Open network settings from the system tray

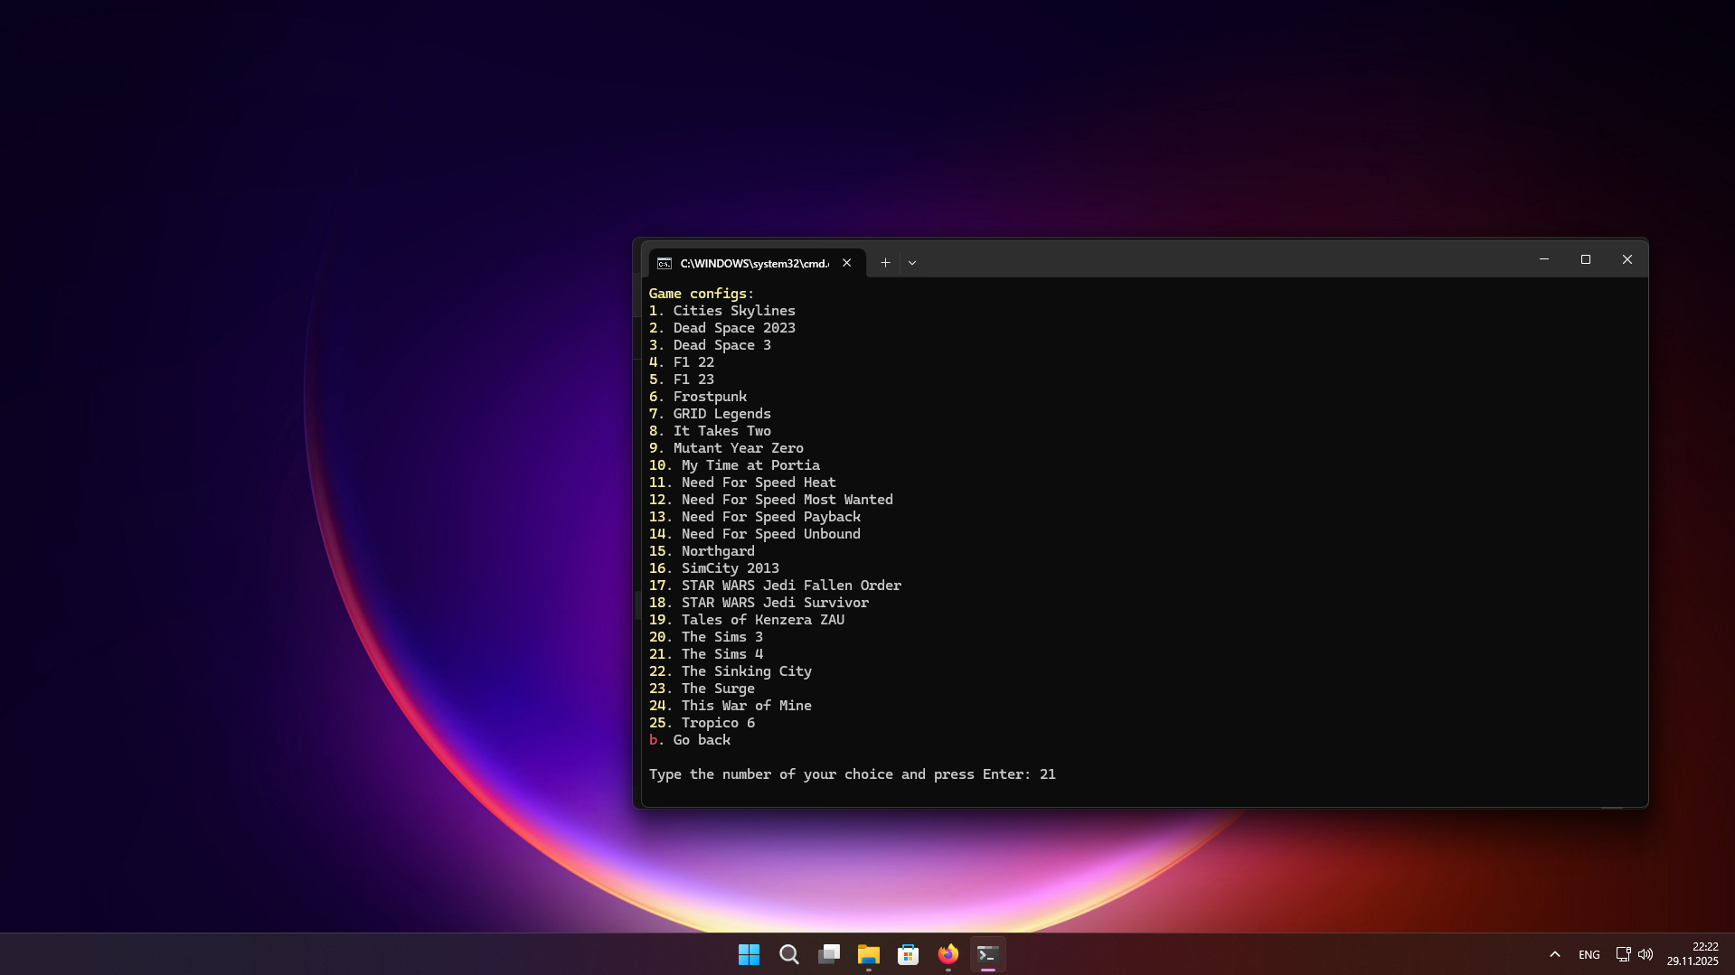point(1623,954)
